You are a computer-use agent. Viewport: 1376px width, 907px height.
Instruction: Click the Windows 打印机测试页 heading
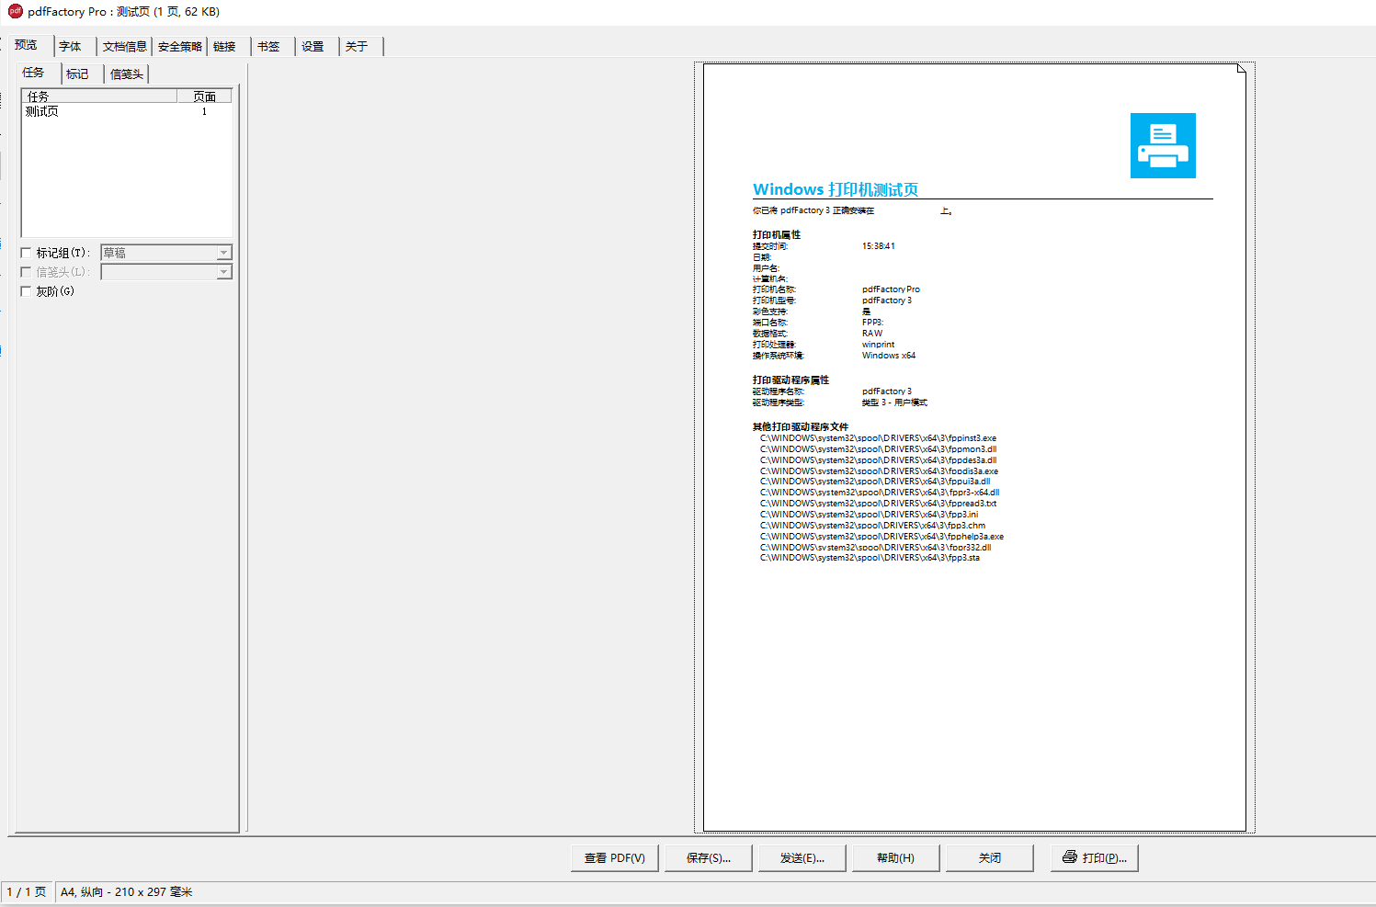836,189
